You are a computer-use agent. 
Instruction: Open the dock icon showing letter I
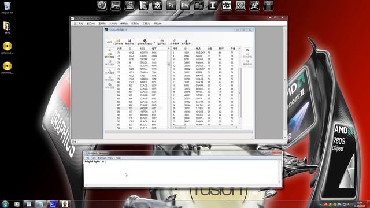[213, 6]
